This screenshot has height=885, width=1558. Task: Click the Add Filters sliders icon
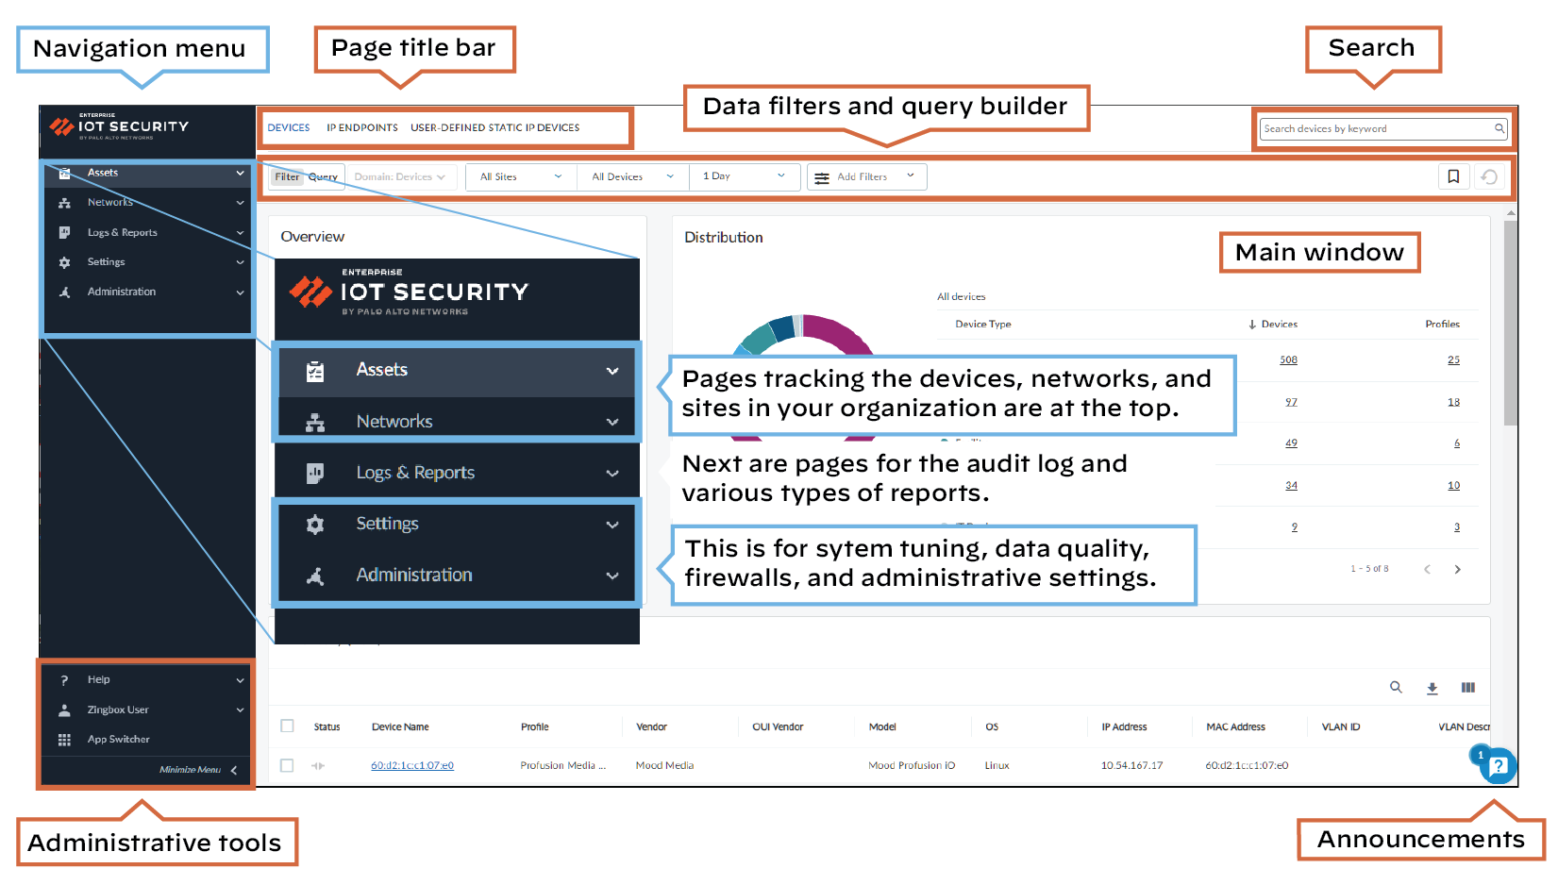(822, 177)
